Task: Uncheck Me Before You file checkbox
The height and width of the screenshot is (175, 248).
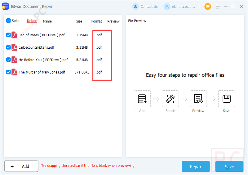Action: point(8,60)
